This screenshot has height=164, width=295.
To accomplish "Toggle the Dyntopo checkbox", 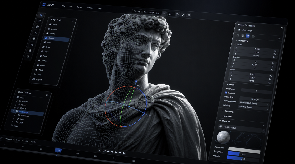I will [226, 93].
